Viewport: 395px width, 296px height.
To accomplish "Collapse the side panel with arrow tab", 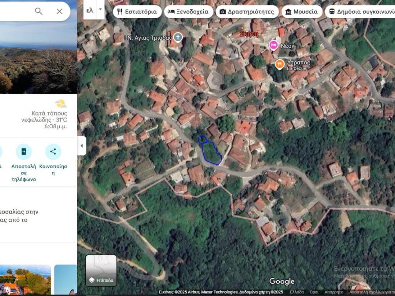I will pyautogui.click(x=81, y=146).
